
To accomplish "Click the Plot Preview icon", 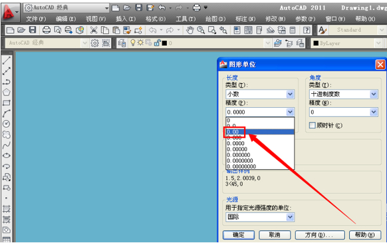I will (57, 30).
